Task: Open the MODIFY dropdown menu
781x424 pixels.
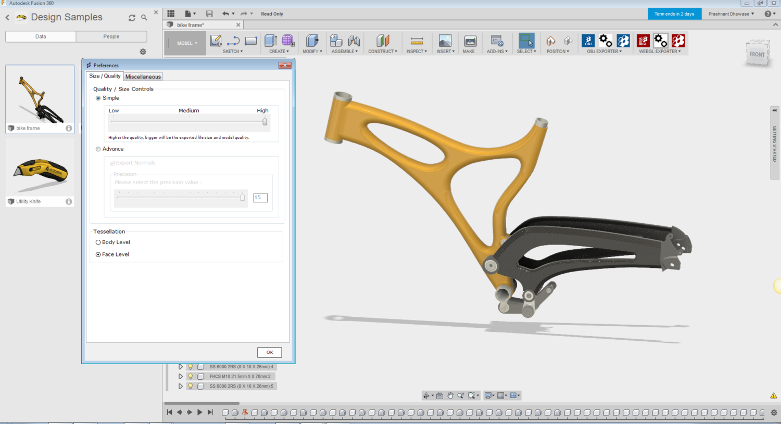Action: click(x=312, y=50)
